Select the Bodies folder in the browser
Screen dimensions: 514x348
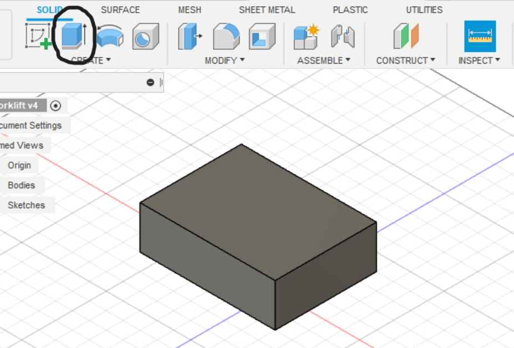(x=22, y=185)
